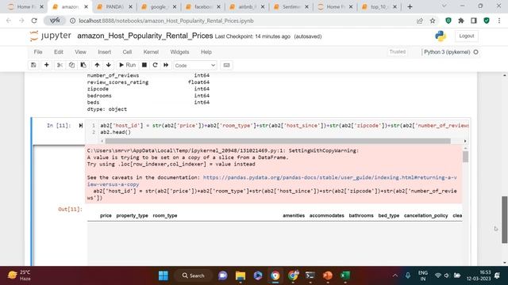Screen dimensions: 508x285
Task: Bookmark this page with star icon
Action: coord(433,21)
